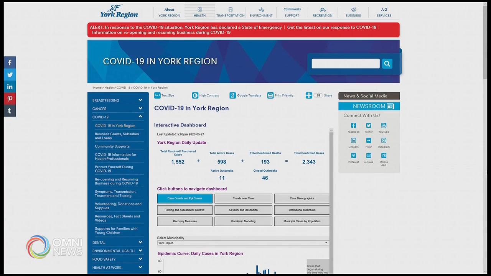Open YouTube icon under Connect With Us
This screenshot has width=491, height=276.
(384, 125)
